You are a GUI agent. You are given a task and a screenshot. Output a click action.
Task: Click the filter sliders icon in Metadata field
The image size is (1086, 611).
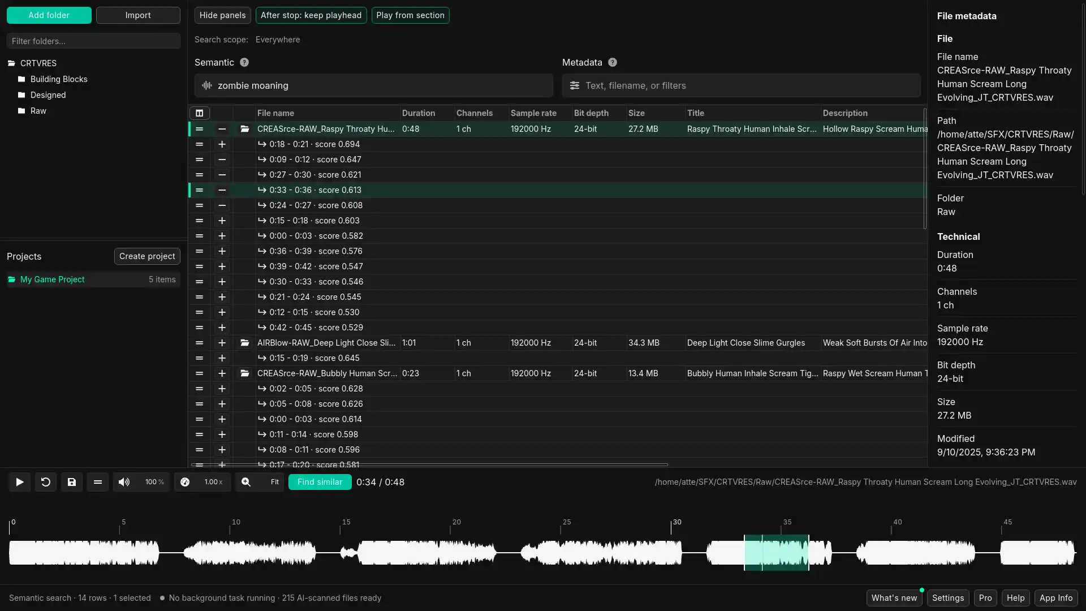575,85
